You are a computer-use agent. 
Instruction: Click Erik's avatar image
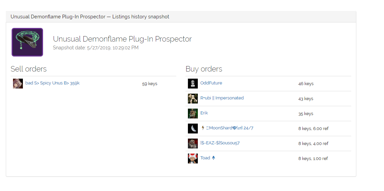(x=193, y=113)
